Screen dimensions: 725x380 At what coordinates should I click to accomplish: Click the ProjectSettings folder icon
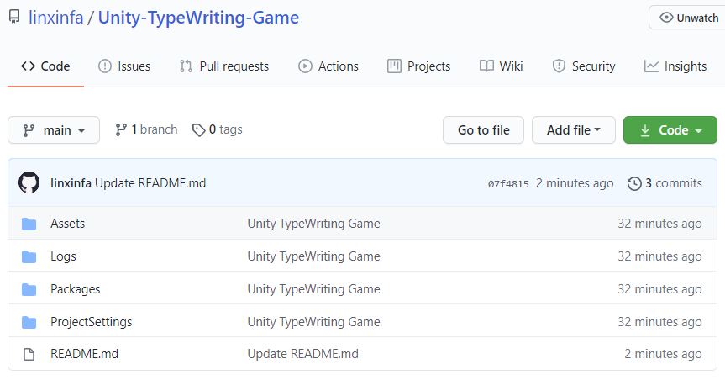(29, 322)
